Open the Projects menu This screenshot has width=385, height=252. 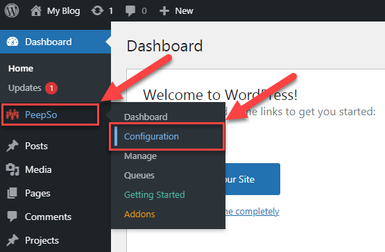42,240
